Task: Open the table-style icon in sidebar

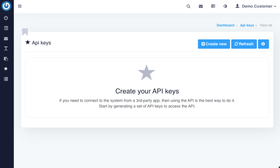Action: (x=6, y=28)
